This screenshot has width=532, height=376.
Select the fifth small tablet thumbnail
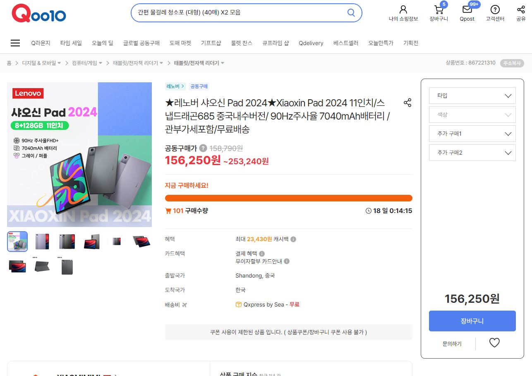[x=117, y=242]
